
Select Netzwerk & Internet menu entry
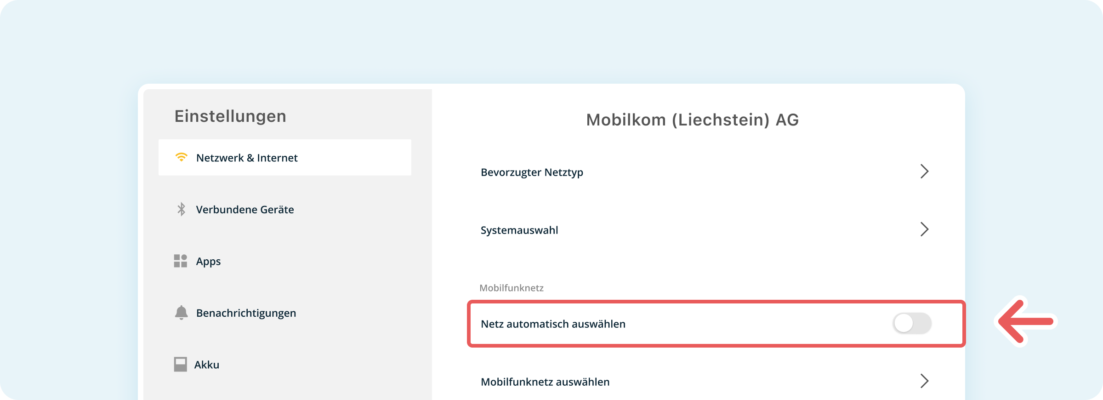(x=285, y=157)
